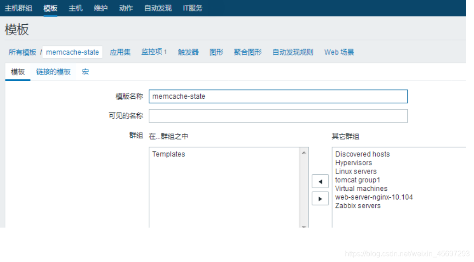Image resolution: width=474 pixels, height=262 pixels.
Task: Click scrollbar up arrow in Templates list
Action: [x=304, y=153]
